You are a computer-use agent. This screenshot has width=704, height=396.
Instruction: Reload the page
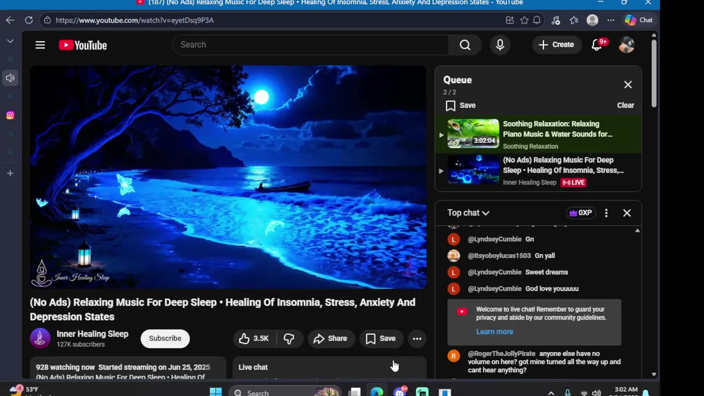(x=29, y=20)
